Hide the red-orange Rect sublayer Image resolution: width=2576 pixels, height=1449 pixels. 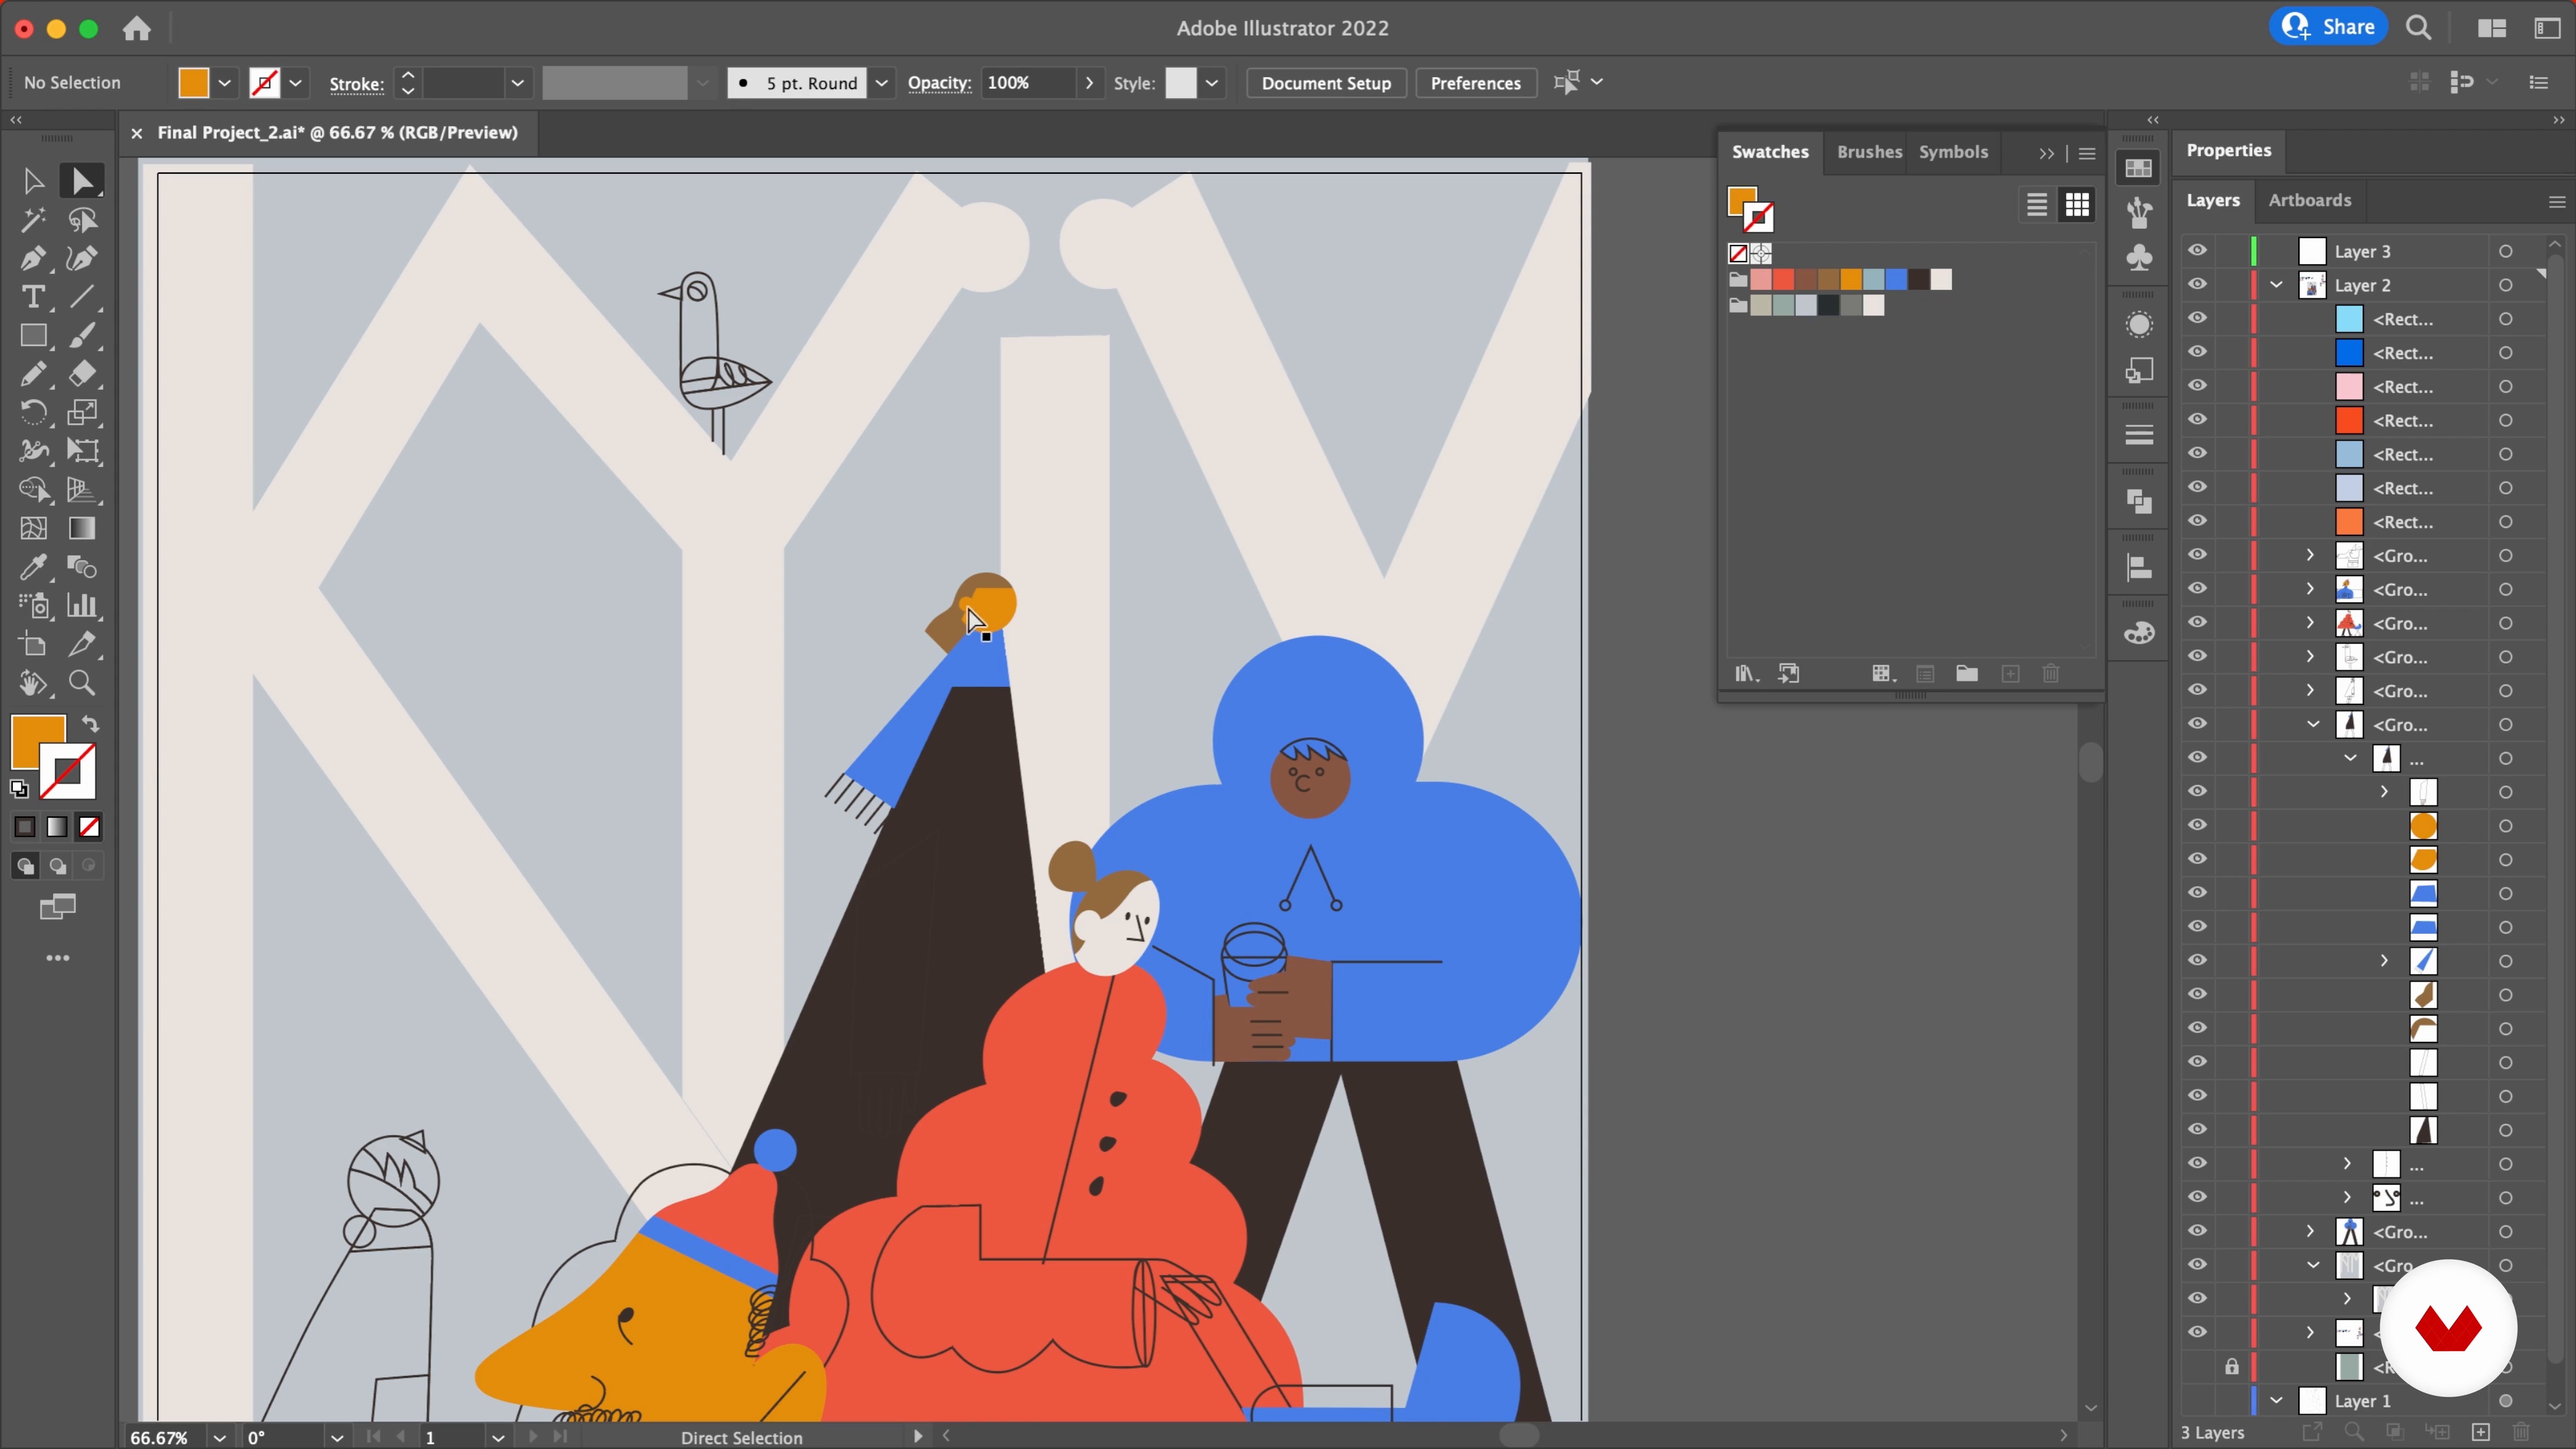coord(2197,420)
